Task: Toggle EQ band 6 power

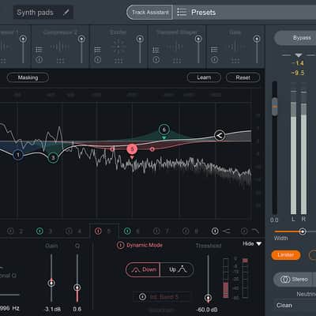Action: (127, 231)
